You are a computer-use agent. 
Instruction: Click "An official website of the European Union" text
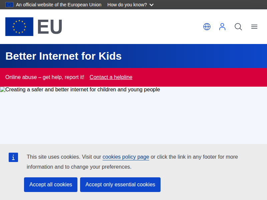pyautogui.click(x=59, y=5)
